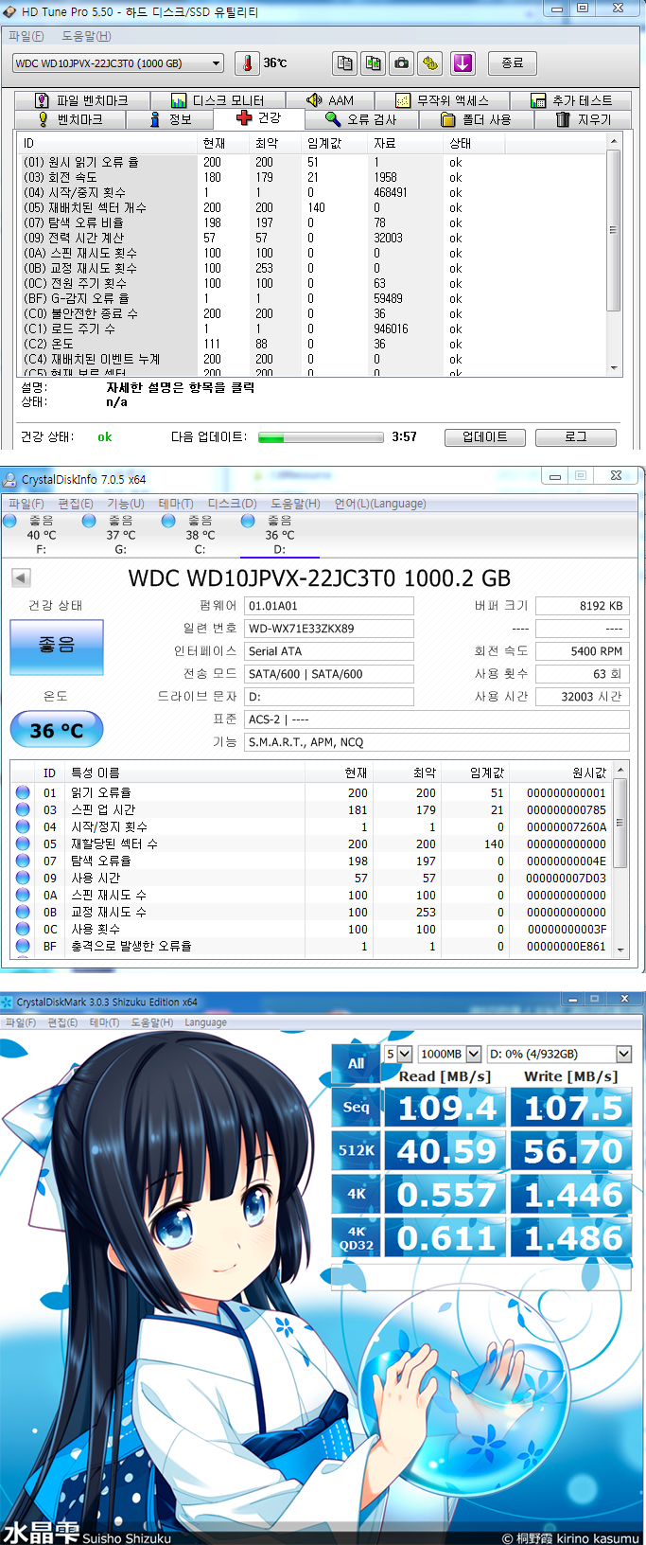This screenshot has width=646, height=1545.
Task: Click HD Tune copy screenshot to clipboard icon
Action: coord(374,63)
